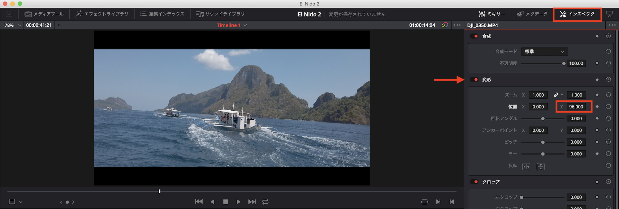Image resolution: width=619 pixels, height=209 pixels.
Task: Click the Anchor Point Y value field
Action: (x=576, y=130)
